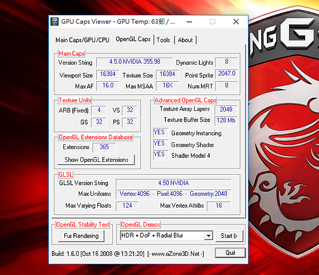Click the OpenGL Demos group label
Image resolution: width=319 pixels, height=275 pixels.
point(140,225)
